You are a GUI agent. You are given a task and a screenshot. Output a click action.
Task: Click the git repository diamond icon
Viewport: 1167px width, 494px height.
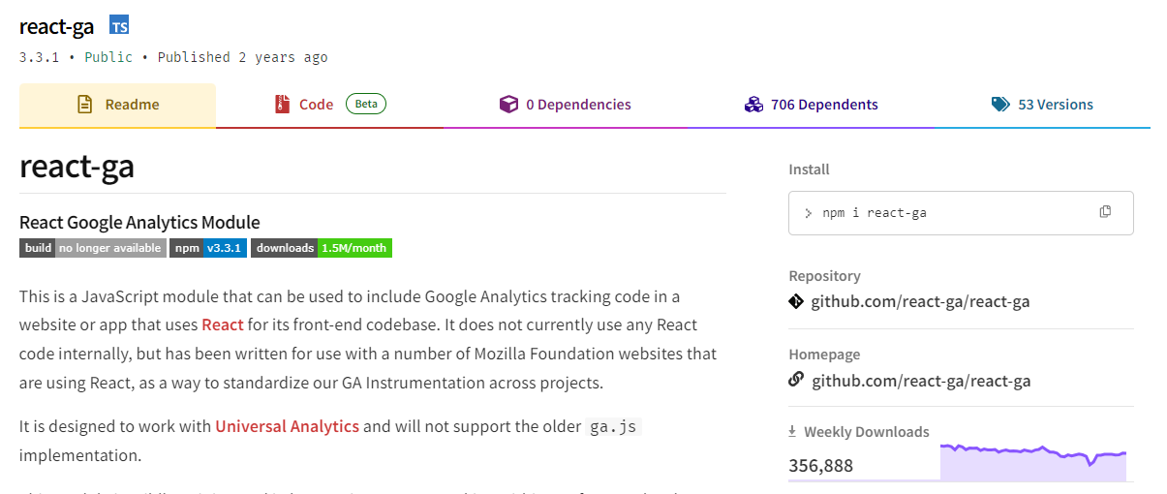796,301
